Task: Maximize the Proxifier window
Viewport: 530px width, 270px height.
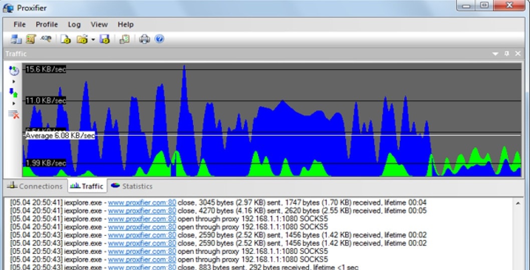Action: click(485, 5)
